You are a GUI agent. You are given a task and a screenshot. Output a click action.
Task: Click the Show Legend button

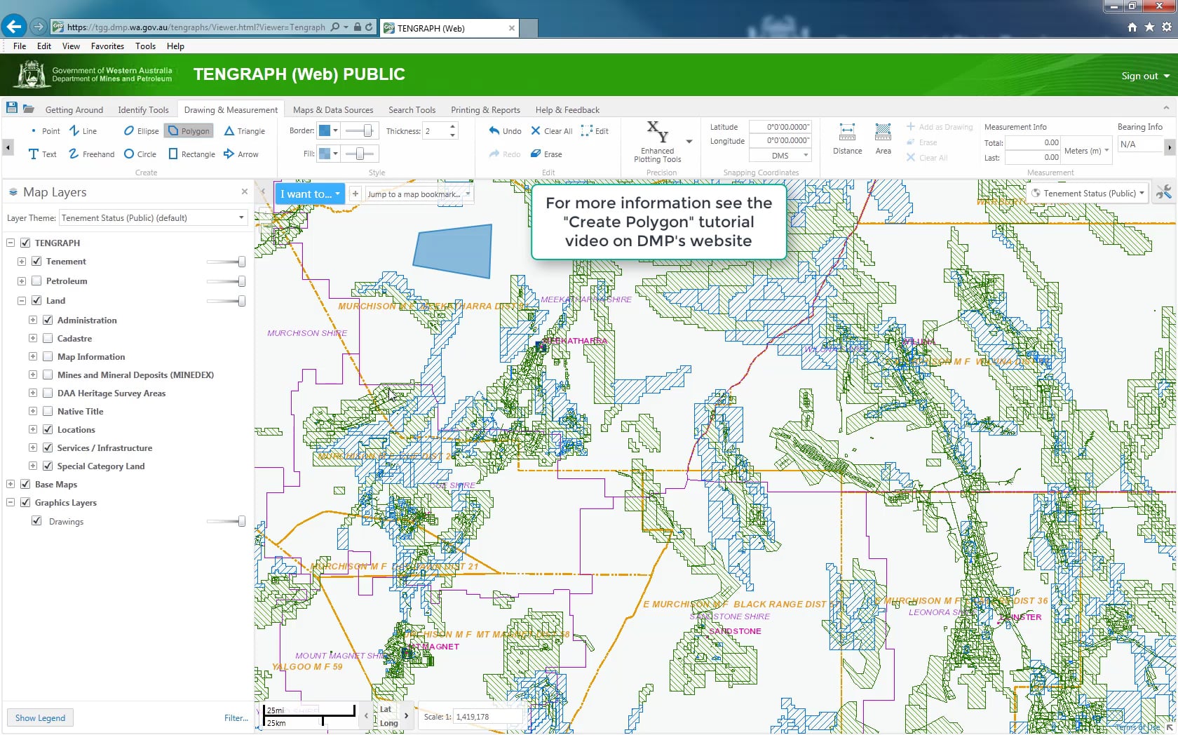point(40,717)
